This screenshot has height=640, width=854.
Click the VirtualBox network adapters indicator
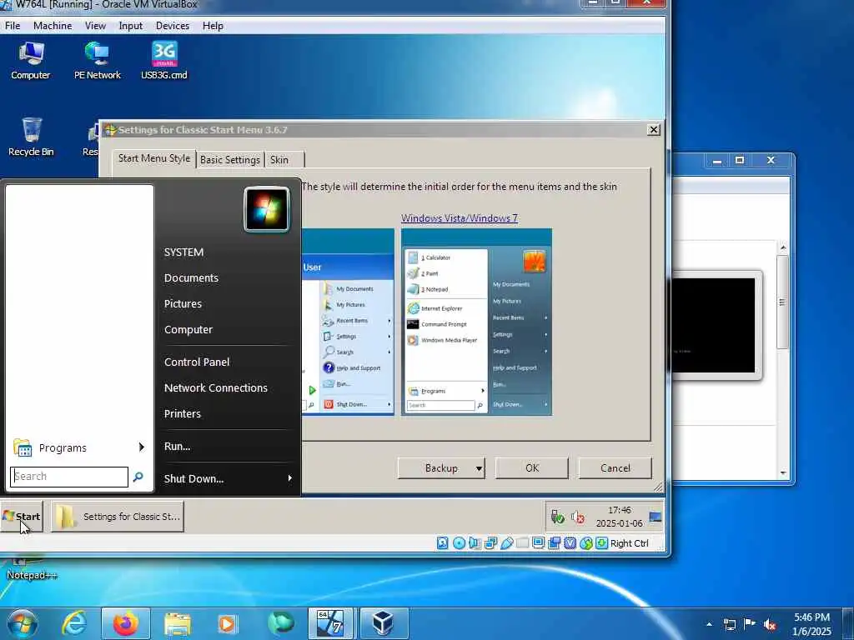coord(490,543)
